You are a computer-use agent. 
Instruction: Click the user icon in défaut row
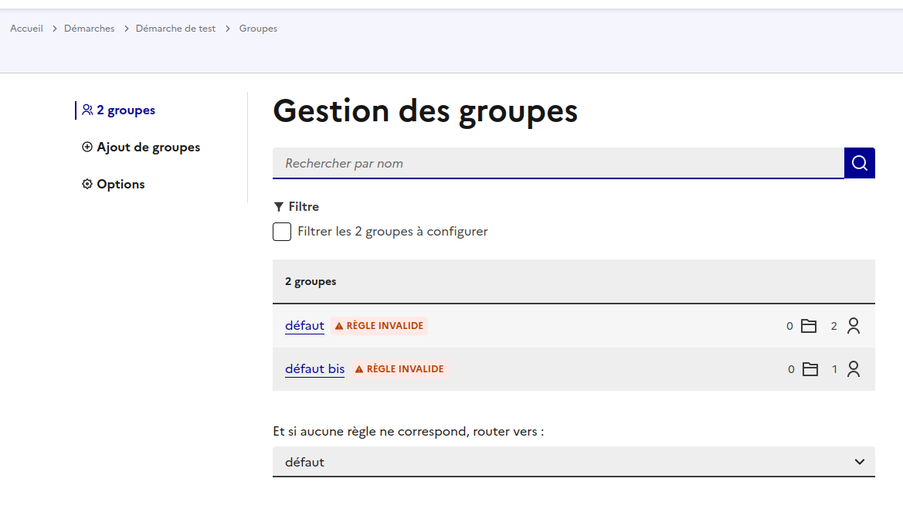[853, 326]
